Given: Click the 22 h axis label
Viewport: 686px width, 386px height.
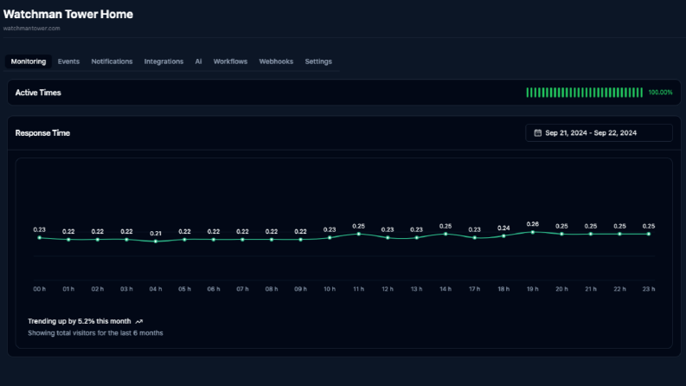Looking at the screenshot, I should pyautogui.click(x=619, y=289).
